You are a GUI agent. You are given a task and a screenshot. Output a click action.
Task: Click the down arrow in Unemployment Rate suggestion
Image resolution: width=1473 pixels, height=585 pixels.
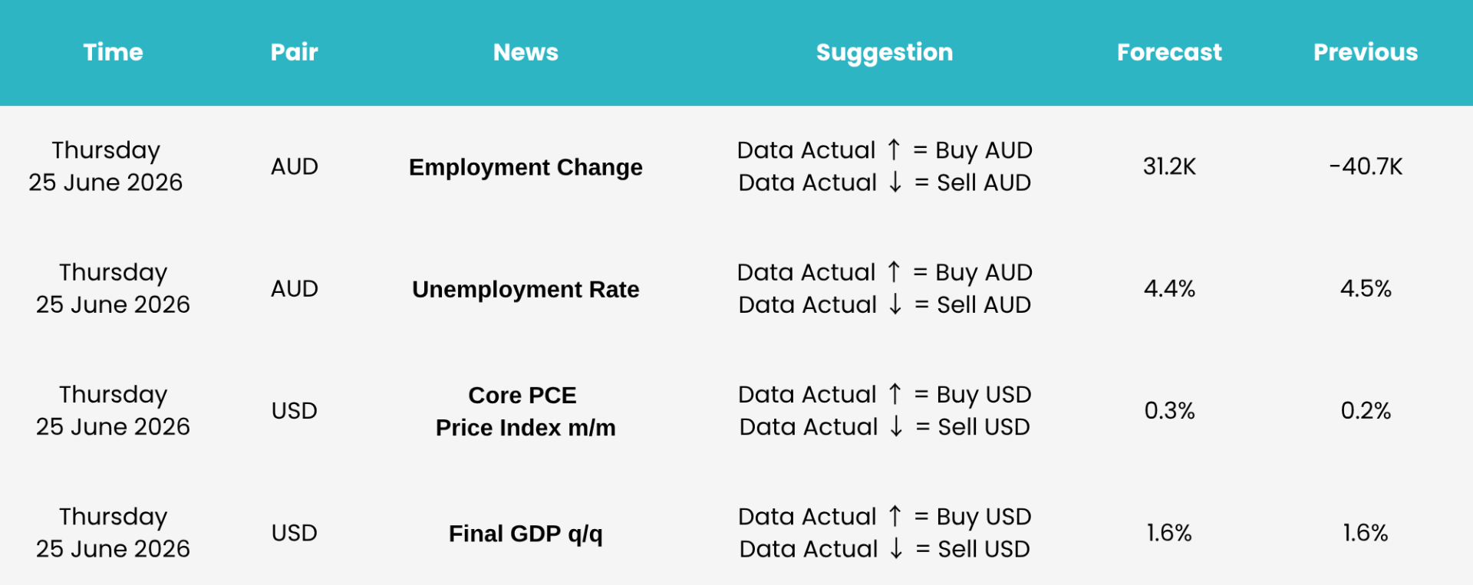coord(895,304)
